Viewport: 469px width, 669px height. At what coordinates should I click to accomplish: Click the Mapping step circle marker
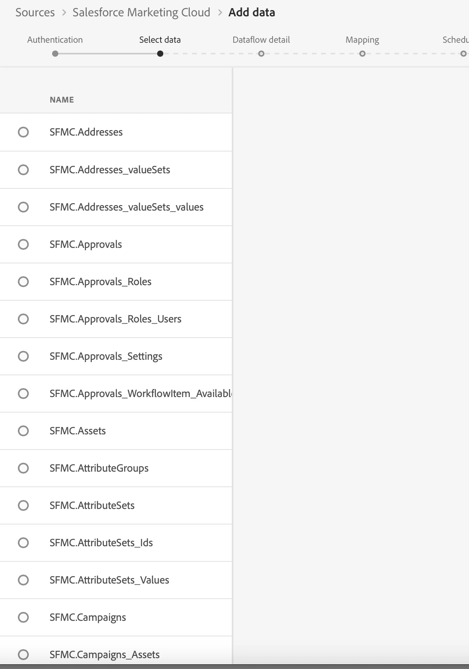click(362, 54)
